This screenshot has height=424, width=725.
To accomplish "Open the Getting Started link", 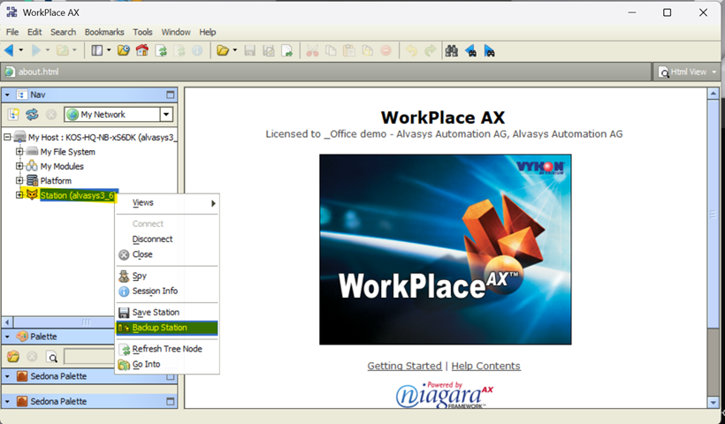I will click(x=405, y=366).
